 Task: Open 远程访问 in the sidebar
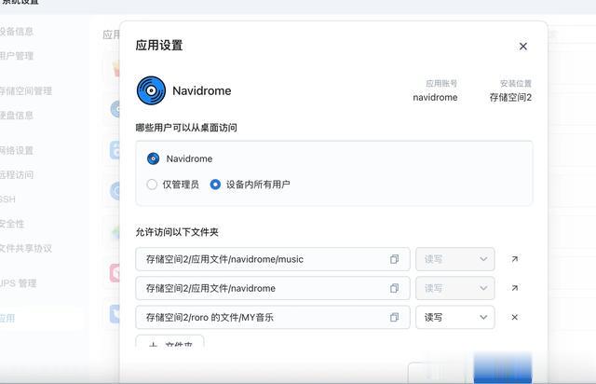[x=16, y=174]
